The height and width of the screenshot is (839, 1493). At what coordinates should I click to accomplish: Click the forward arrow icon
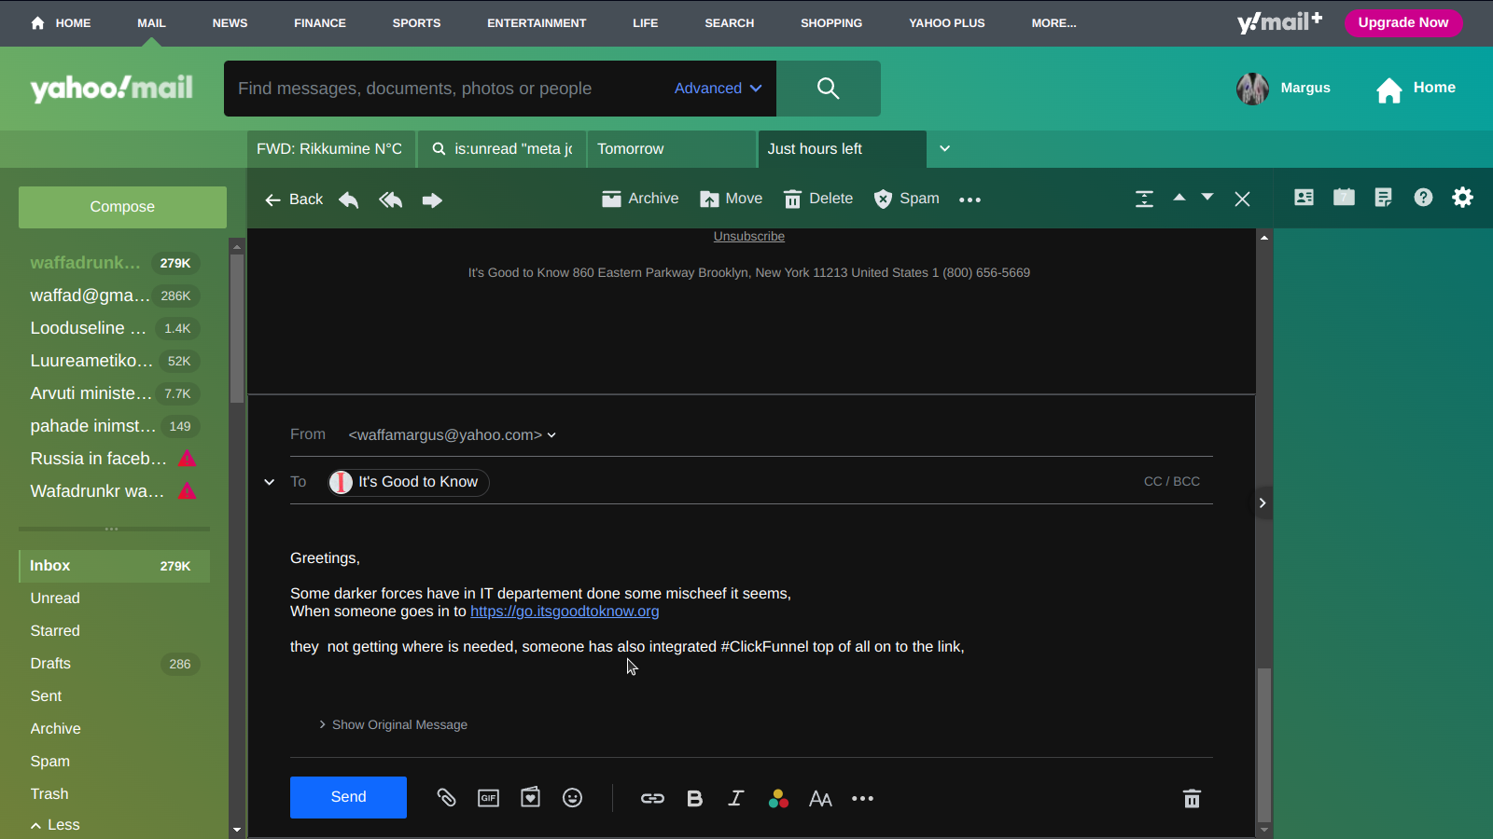[x=431, y=199]
